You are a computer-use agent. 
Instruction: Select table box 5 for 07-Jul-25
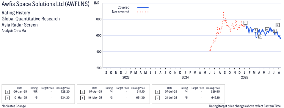157,92
